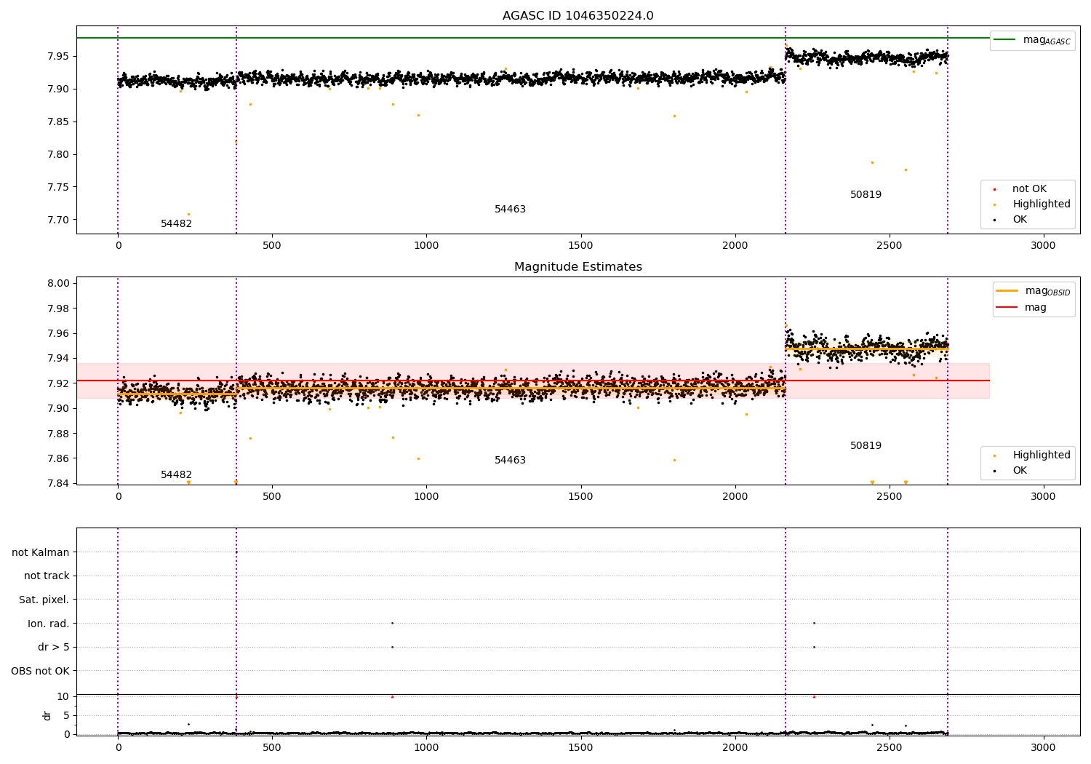Select the red 'mag' legend line
Screen dimensions: 1091x764
(x=1007, y=308)
